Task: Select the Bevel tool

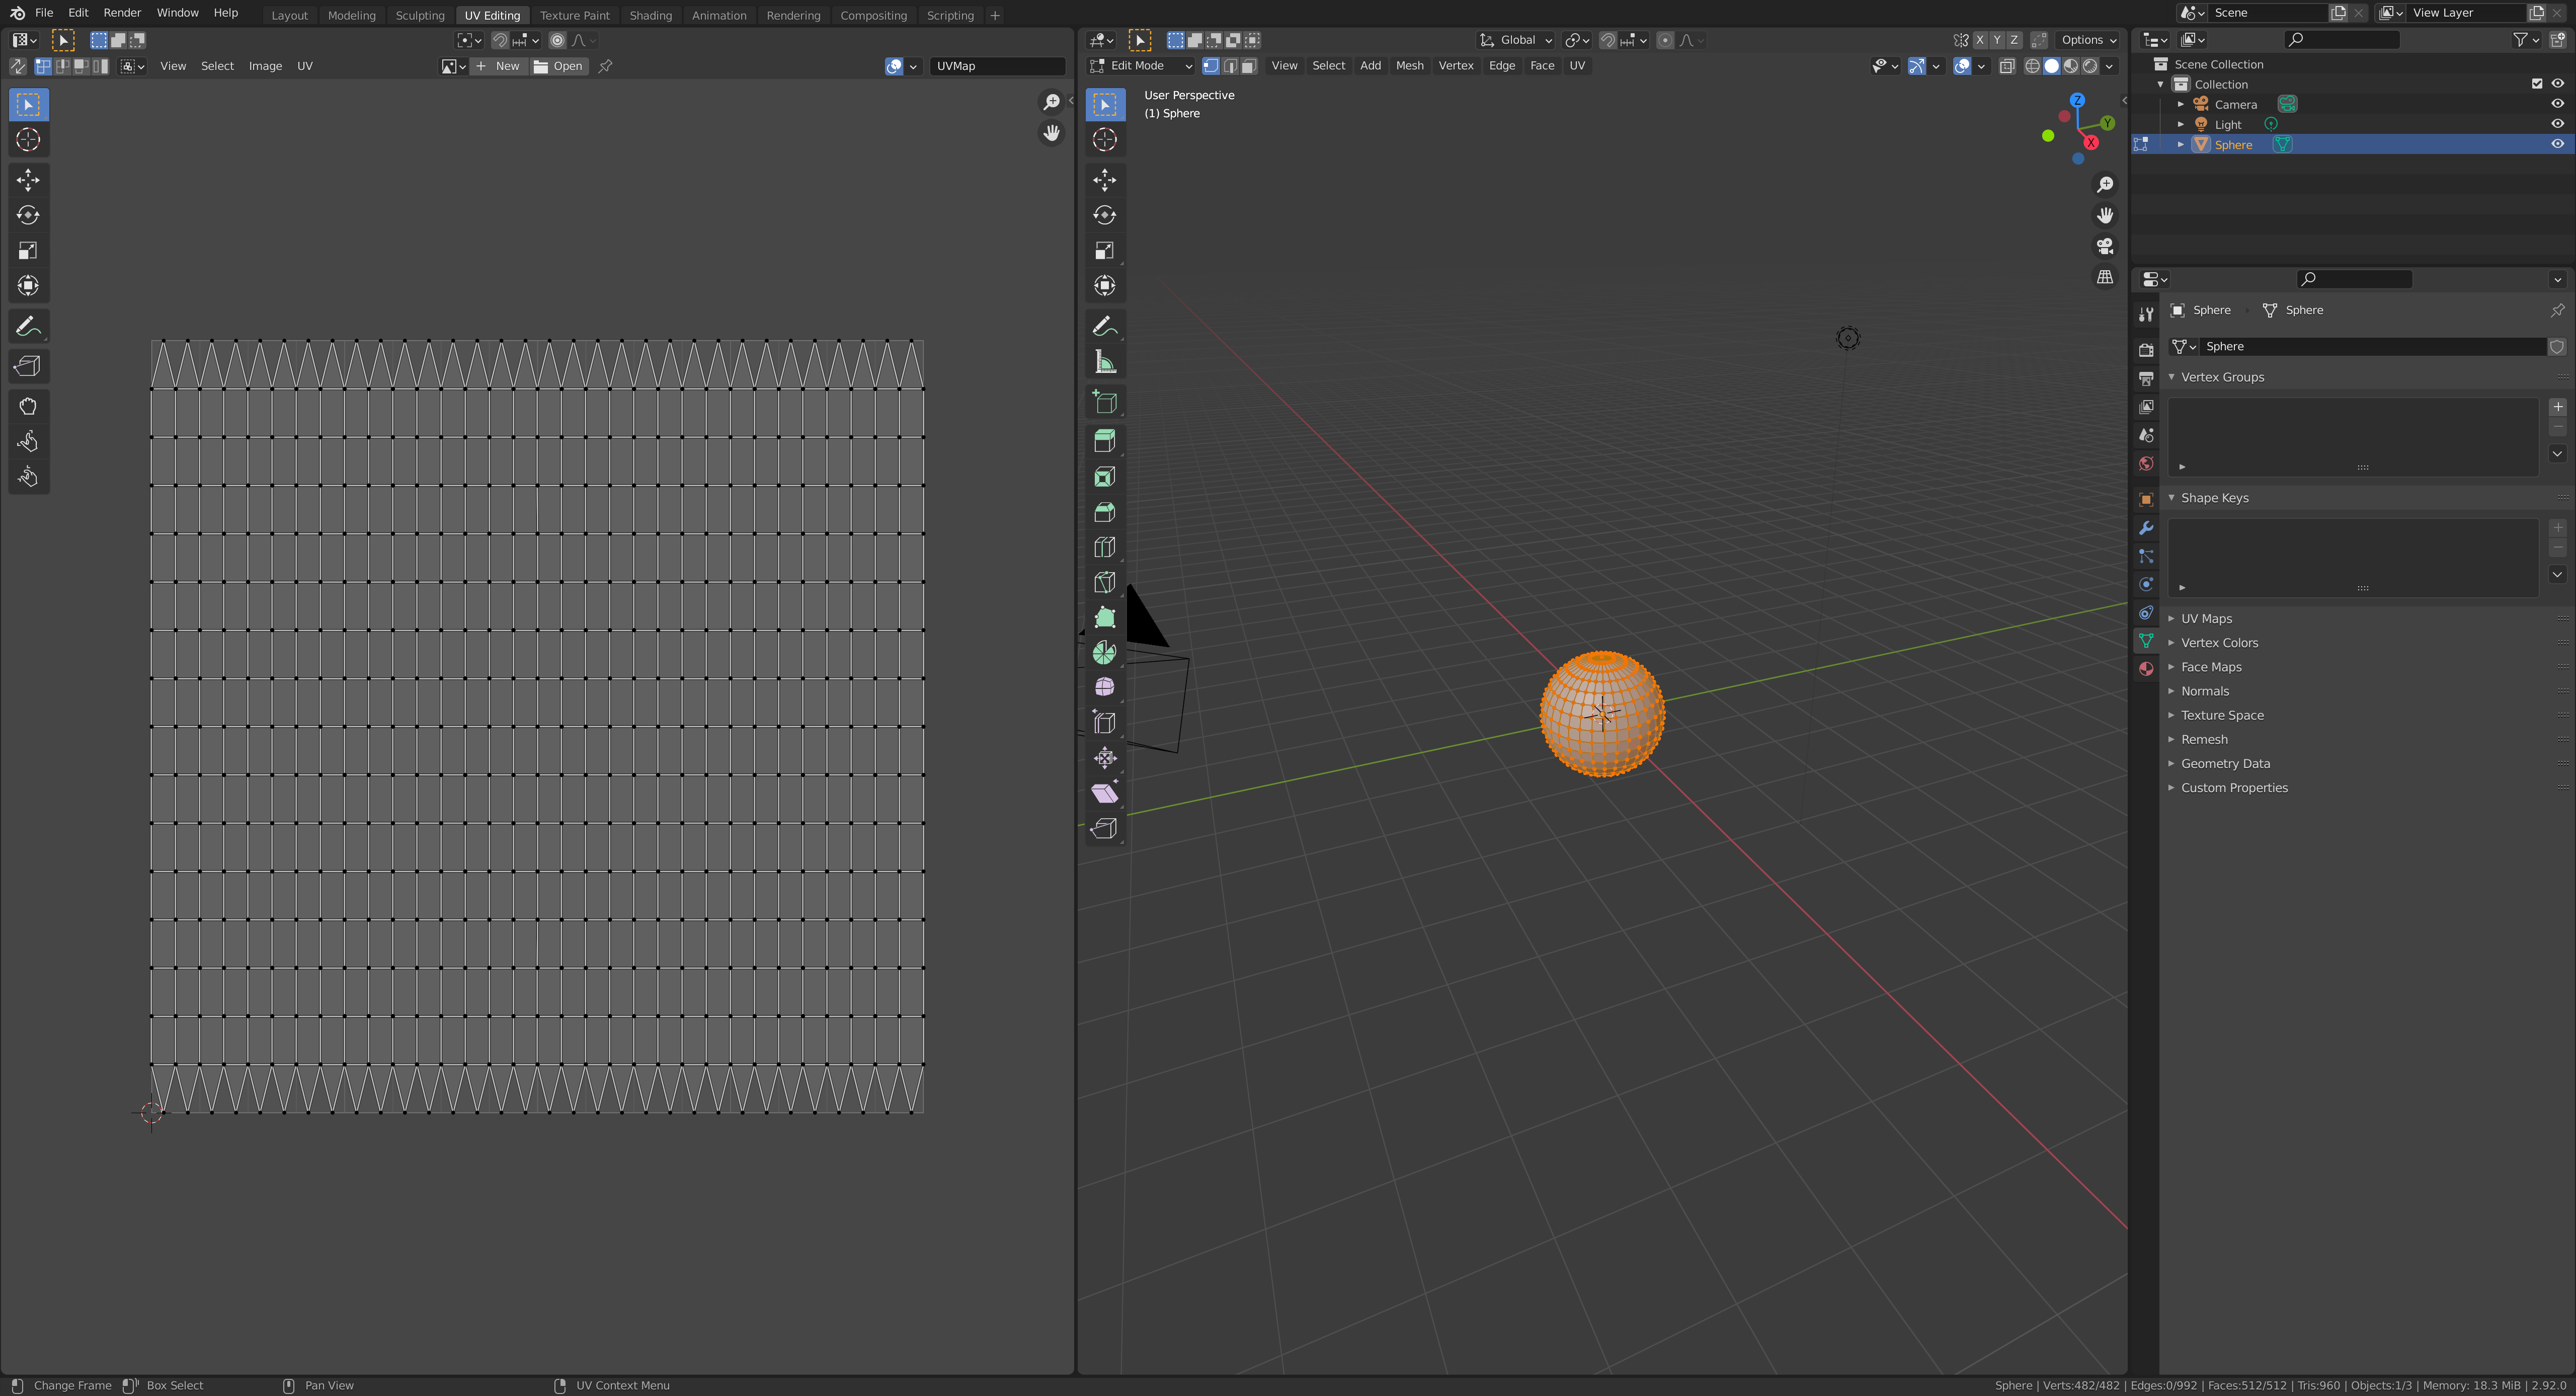Action: point(1104,512)
